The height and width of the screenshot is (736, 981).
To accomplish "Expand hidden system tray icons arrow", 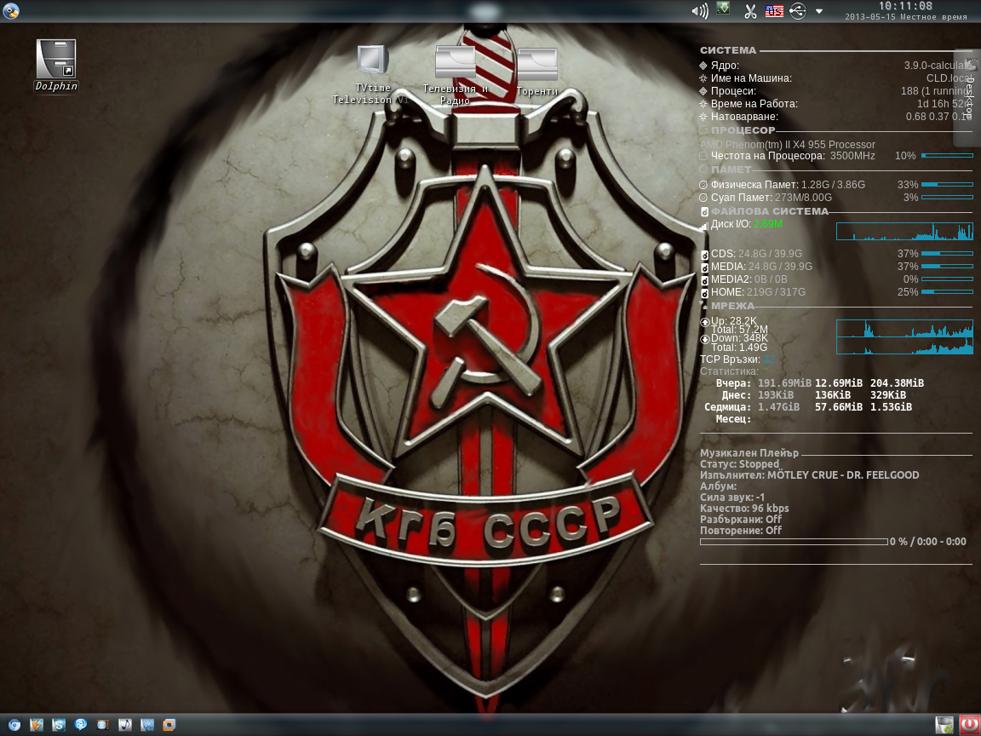I will [819, 11].
